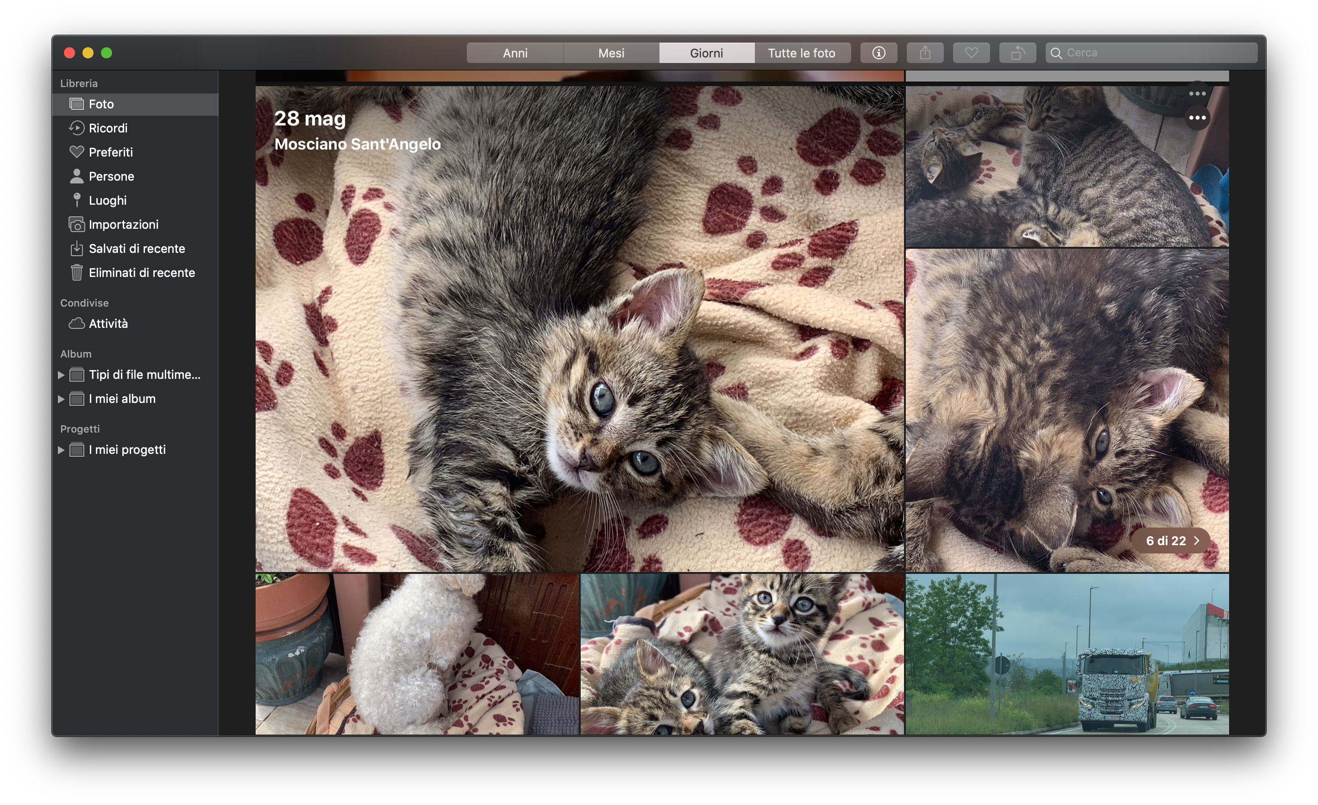Click the Mosciano Sant'Angelo location label
Image resolution: width=1318 pixels, height=805 pixels.
(358, 144)
